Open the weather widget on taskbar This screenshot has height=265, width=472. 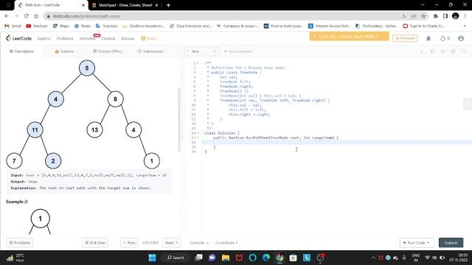15,258
